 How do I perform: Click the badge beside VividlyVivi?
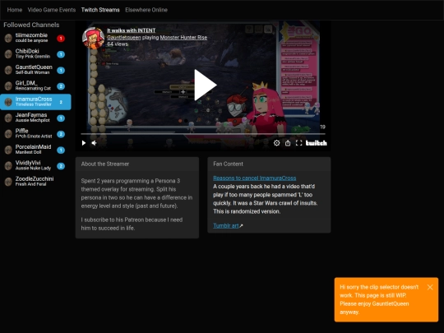61,166
